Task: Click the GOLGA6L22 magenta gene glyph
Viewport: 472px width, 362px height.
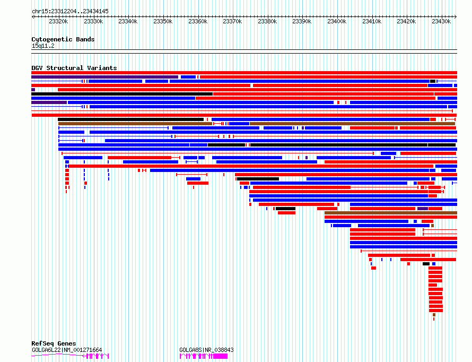Action: tap(70, 356)
